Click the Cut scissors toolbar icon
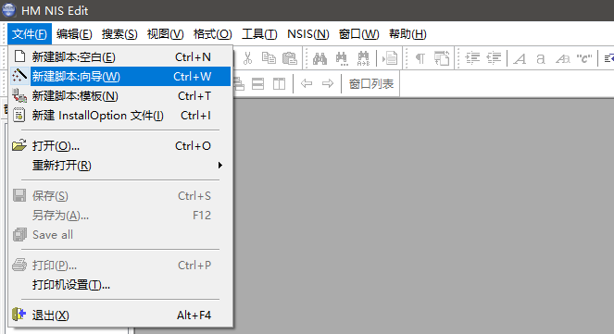Image resolution: width=614 pixels, height=334 pixels. point(247,58)
